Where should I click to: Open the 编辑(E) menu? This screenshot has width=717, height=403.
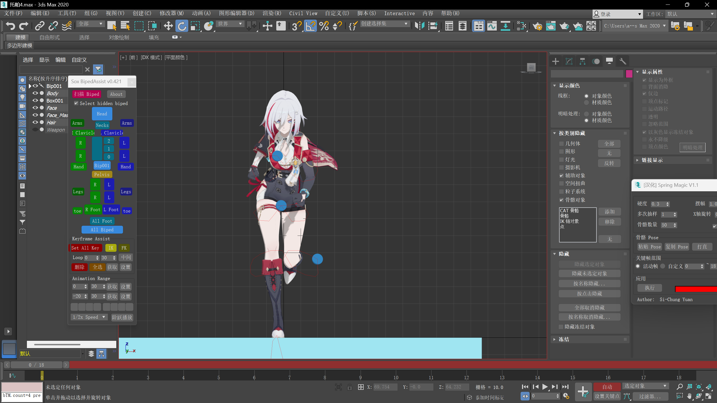point(40,13)
